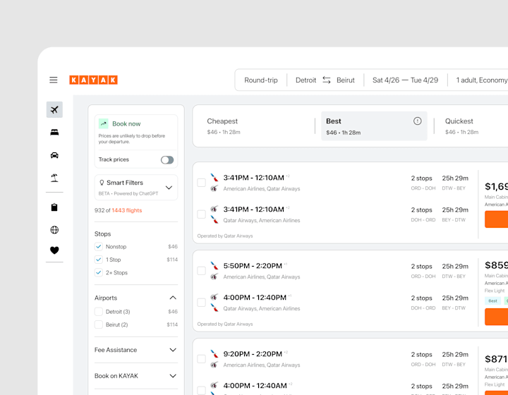
Task: Tick the checkbox for the 4:00PM - 12:40PM flight
Action: pos(202,303)
